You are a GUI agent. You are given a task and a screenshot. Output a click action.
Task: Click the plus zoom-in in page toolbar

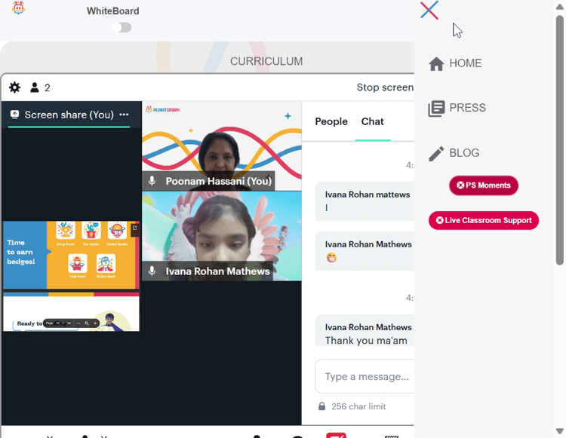95,323
